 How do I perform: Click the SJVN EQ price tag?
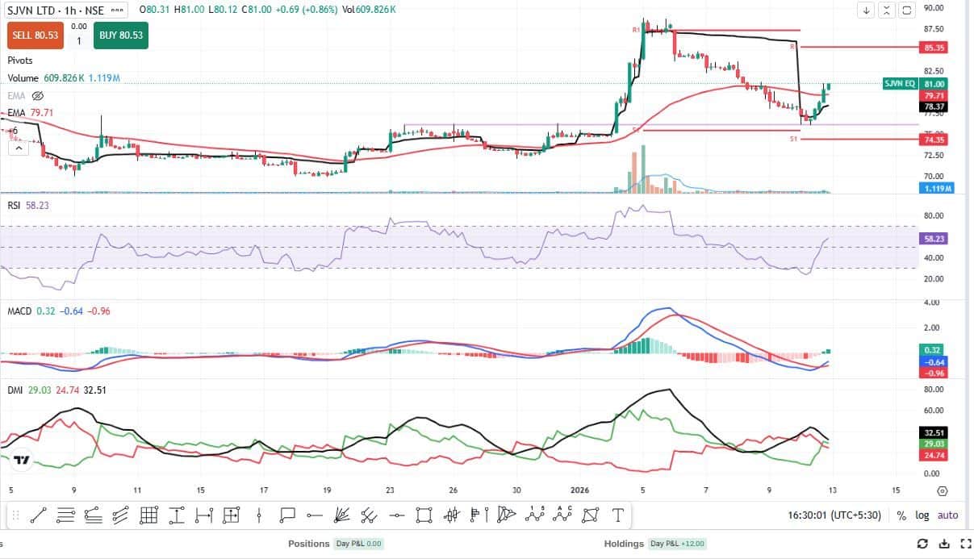tap(899, 84)
